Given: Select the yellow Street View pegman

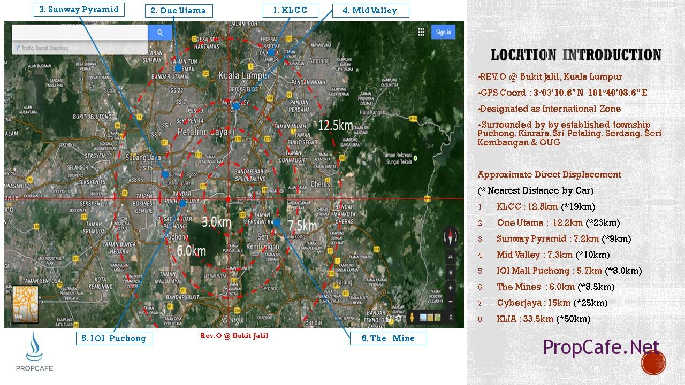Looking at the screenshot, I should click(x=412, y=317).
